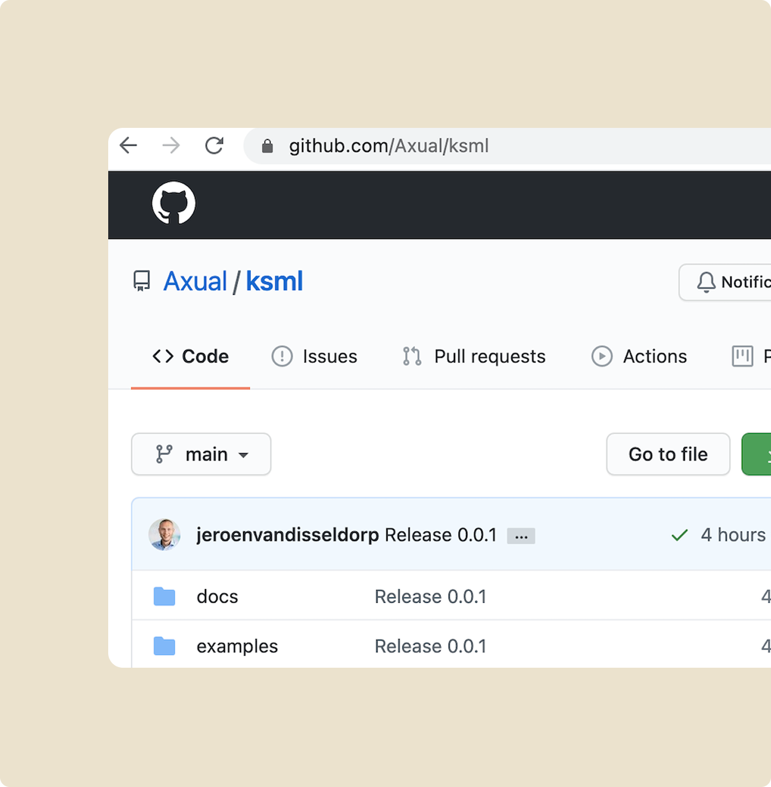Open the docs row commit Release 0.0.1
Screen dimensions: 771x787
(430, 597)
